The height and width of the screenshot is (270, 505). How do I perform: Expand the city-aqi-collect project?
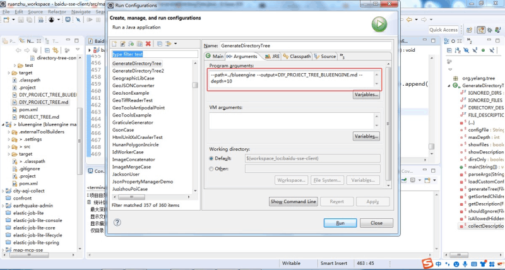pyautogui.click(x=3, y=191)
